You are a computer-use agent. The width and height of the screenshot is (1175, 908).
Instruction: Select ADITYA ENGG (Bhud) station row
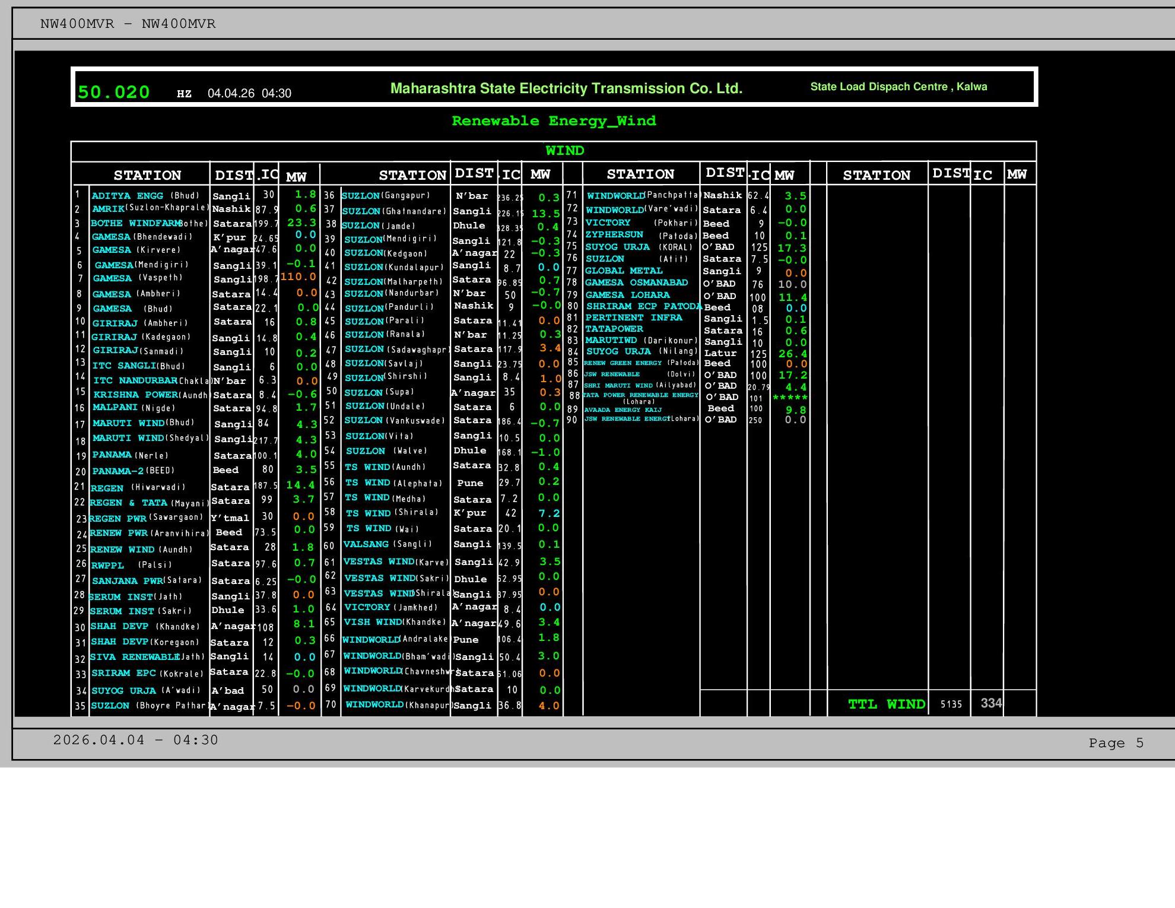pos(145,195)
